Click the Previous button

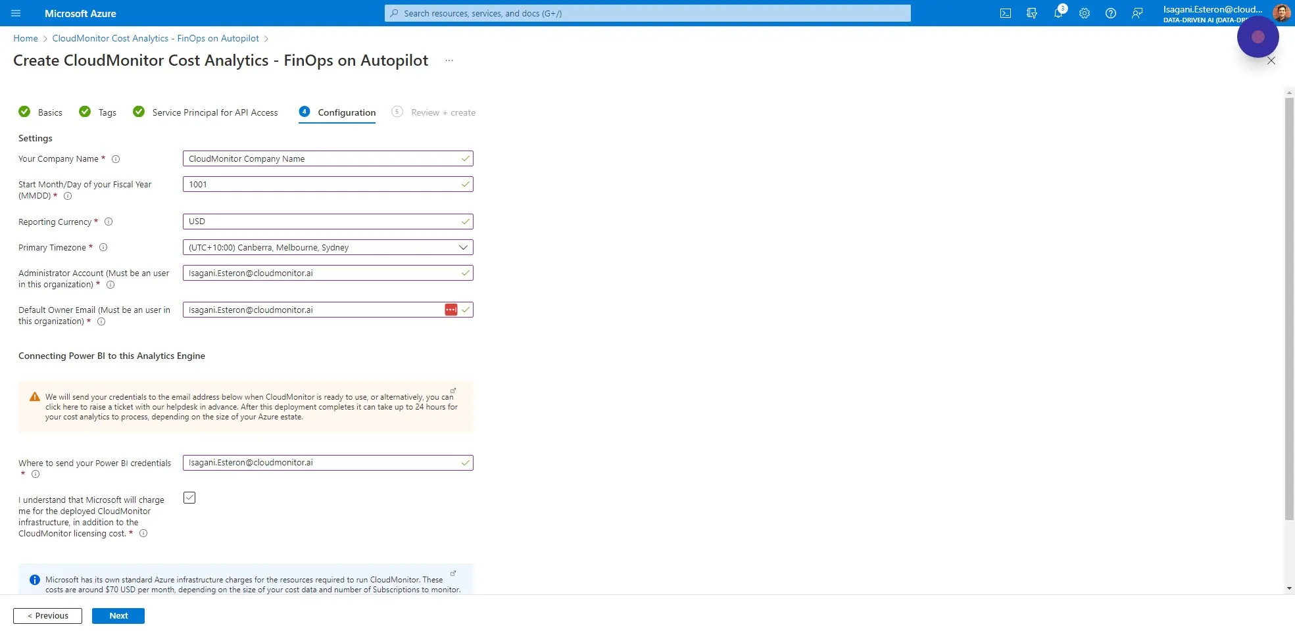tap(47, 616)
